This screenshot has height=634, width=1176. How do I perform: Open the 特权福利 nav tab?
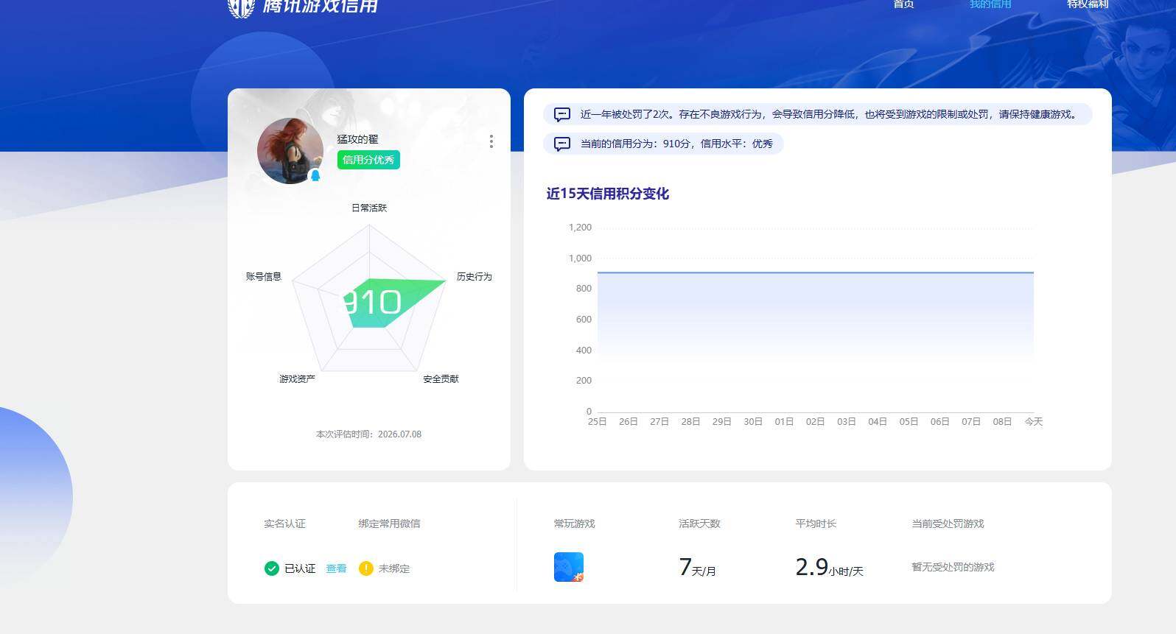point(1088,4)
